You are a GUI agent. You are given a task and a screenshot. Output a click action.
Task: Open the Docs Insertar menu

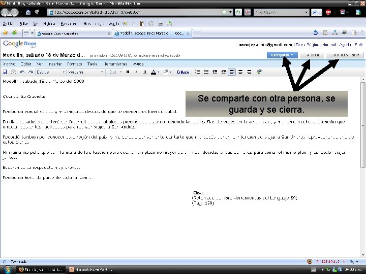coord(55,64)
